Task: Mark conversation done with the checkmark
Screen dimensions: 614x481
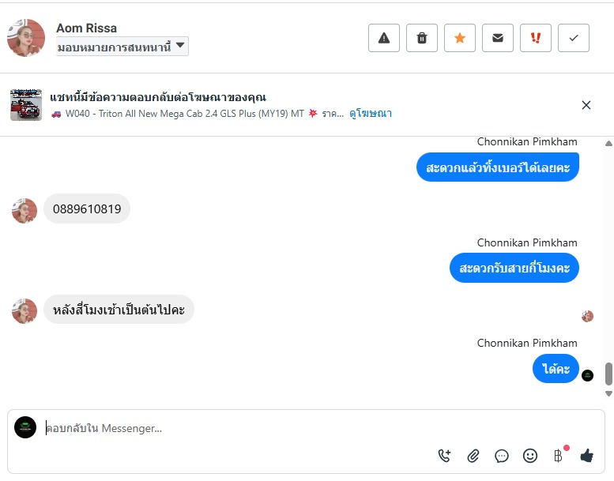Action: (574, 38)
